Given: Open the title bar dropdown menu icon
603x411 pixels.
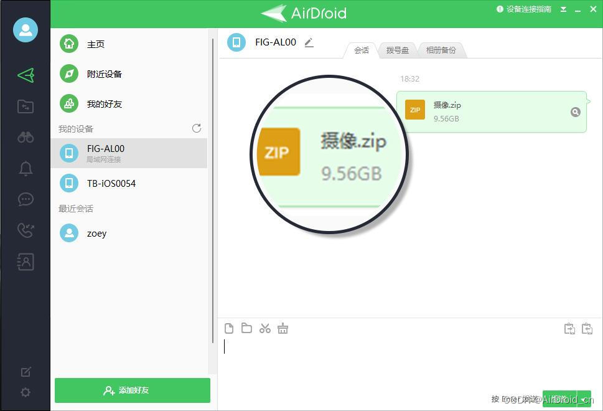Looking at the screenshot, I should (563, 9).
